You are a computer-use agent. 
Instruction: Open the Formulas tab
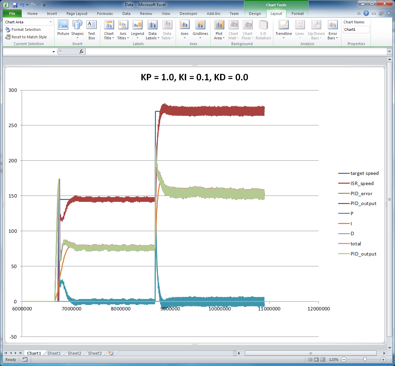[105, 14]
